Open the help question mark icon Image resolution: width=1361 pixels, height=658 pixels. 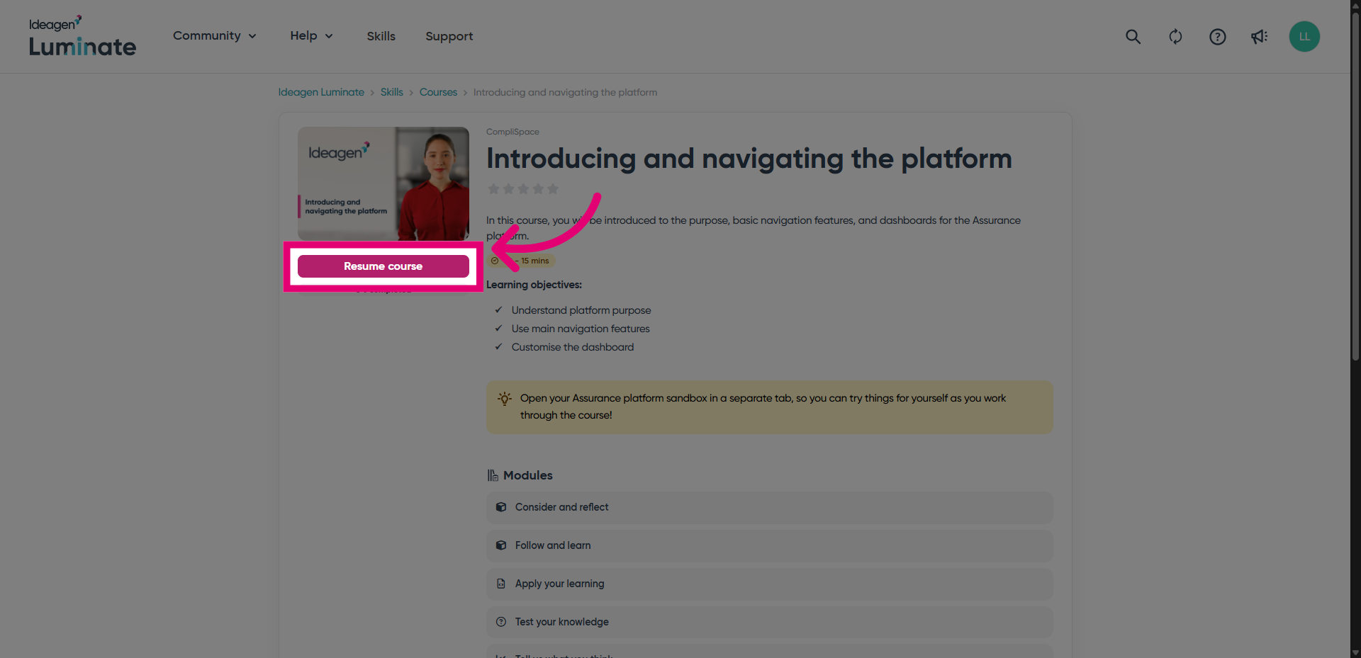pos(1217,37)
